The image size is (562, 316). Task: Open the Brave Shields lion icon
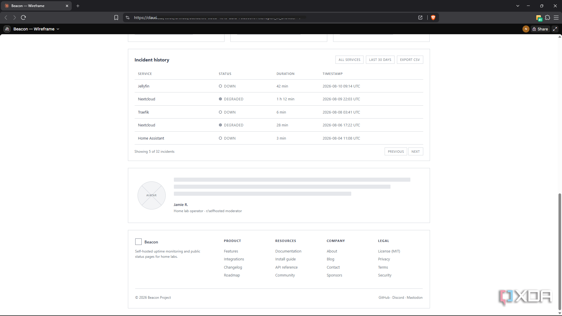pyautogui.click(x=433, y=18)
